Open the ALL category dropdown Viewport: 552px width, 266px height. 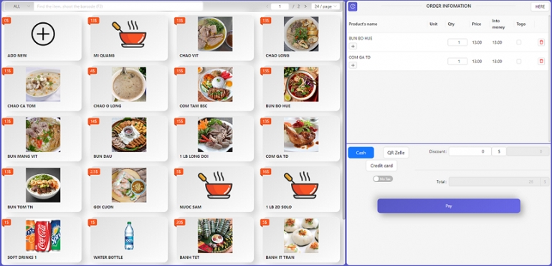coord(19,6)
